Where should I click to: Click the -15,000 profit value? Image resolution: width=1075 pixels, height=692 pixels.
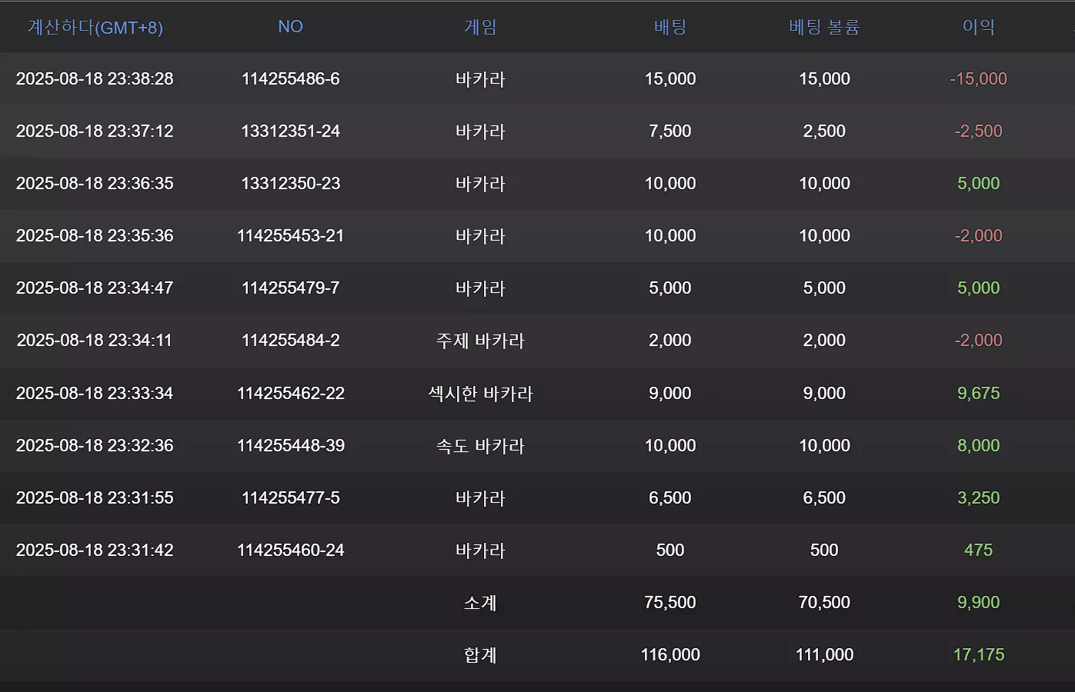[x=978, y=78]
